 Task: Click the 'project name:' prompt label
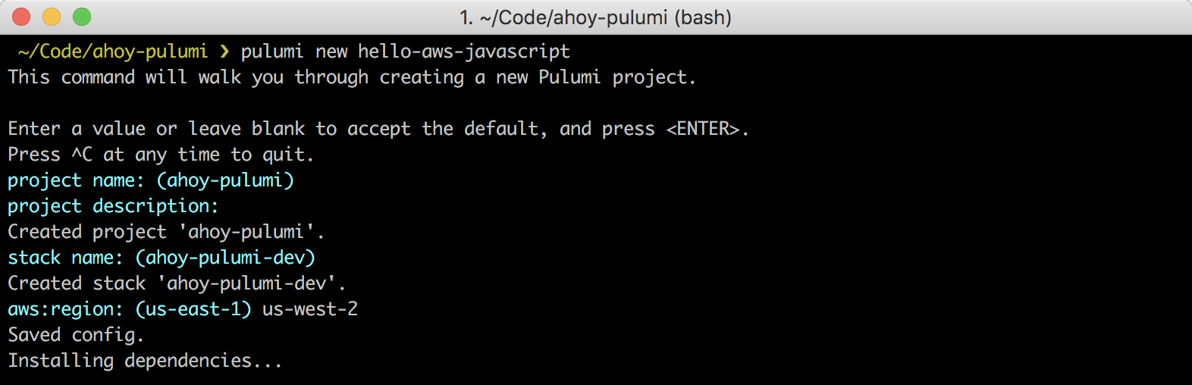click(76, 180)
